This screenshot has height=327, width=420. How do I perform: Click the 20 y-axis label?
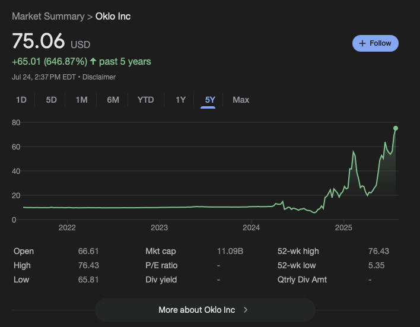[x=16, y=195]
